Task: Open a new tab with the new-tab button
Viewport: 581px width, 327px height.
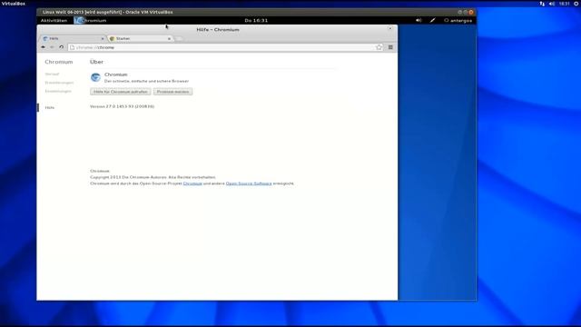Action: 179,38
